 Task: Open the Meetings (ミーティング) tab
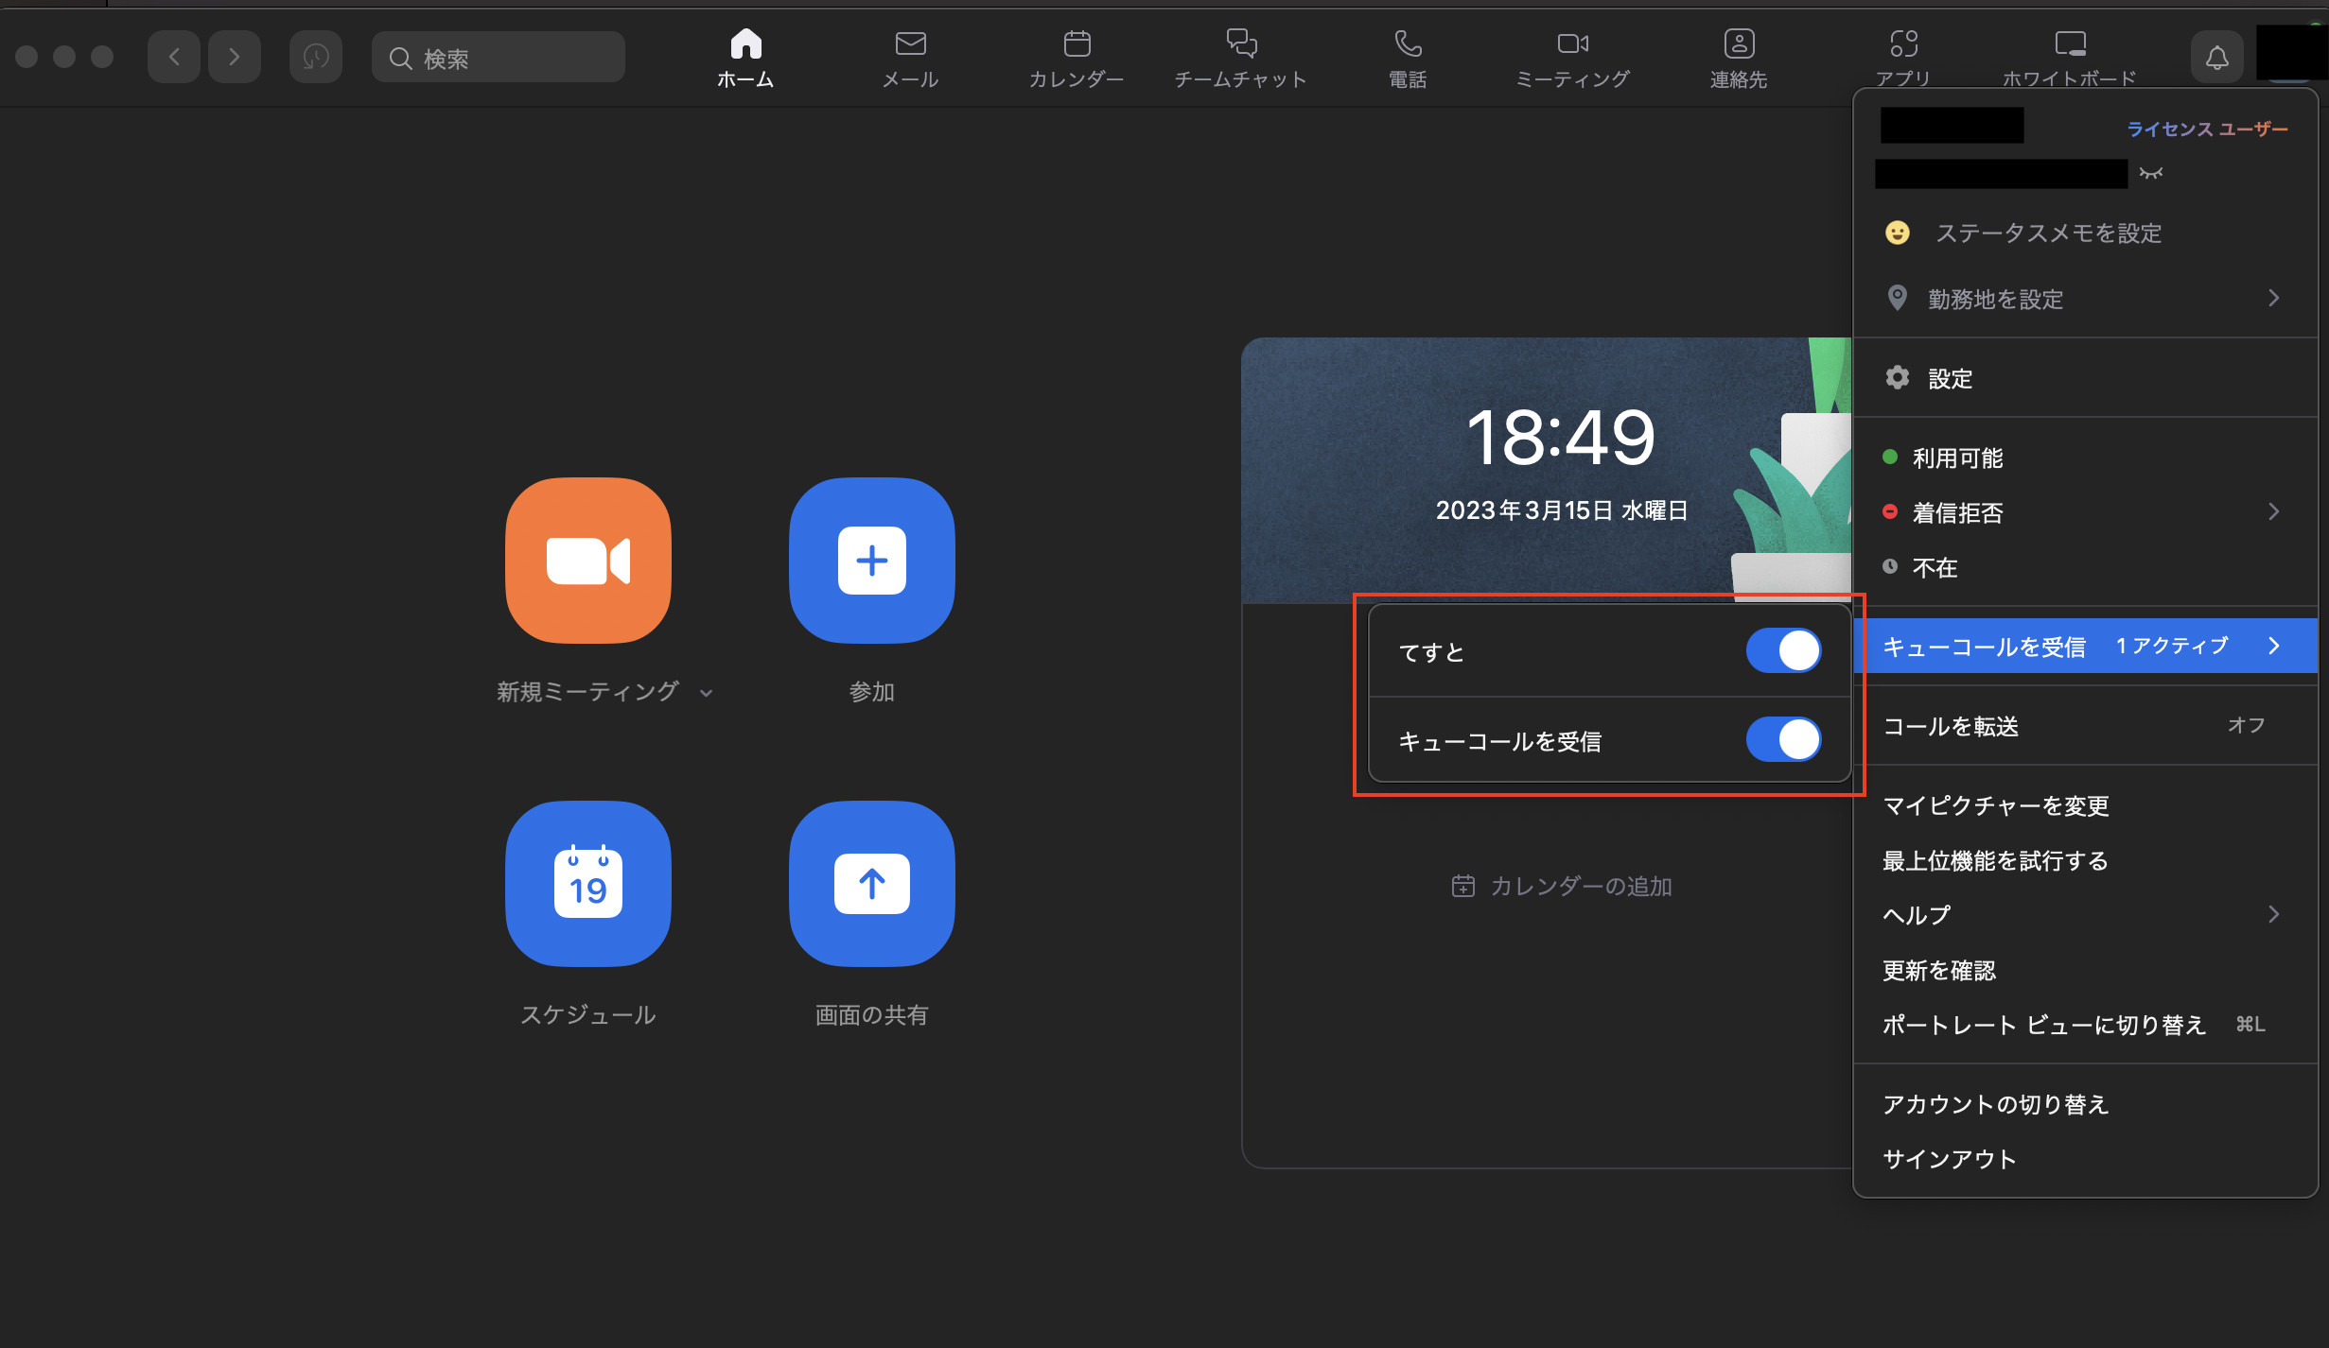[1573, 59]
